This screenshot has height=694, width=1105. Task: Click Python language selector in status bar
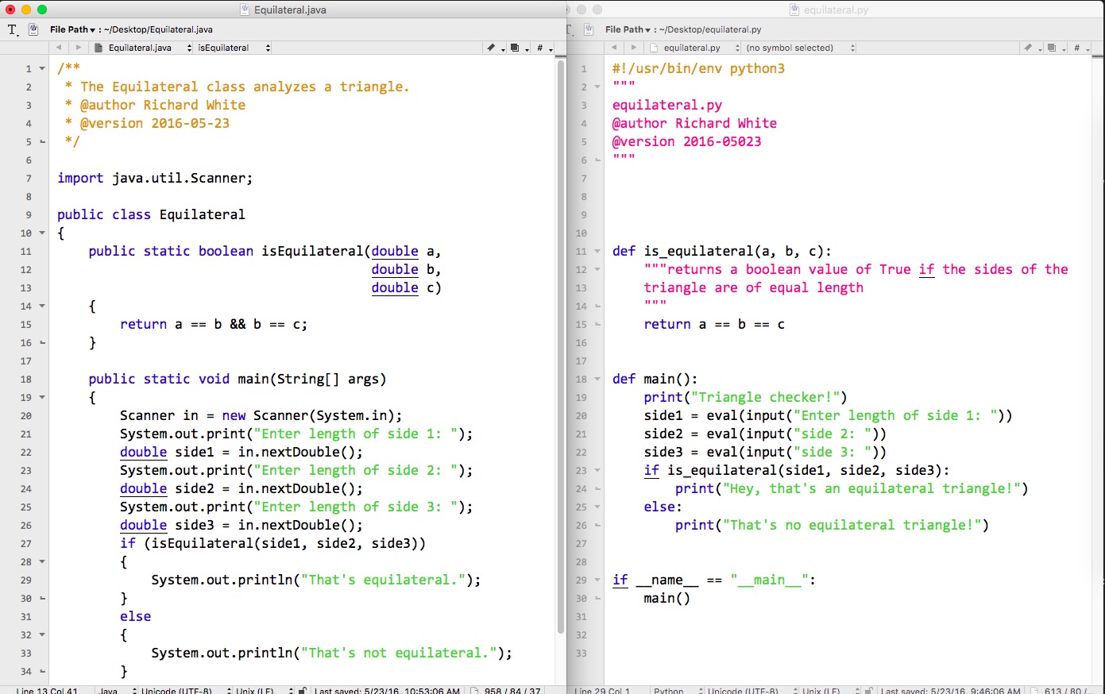(x=675, y=690)
